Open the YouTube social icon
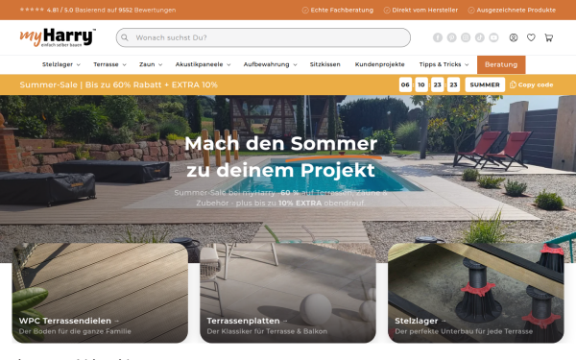576x360 pixels. pos(493,37)
